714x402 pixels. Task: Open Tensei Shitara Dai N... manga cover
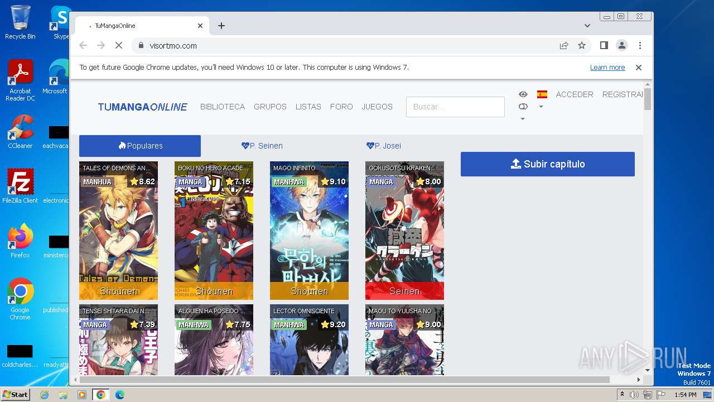coord(118,339)
